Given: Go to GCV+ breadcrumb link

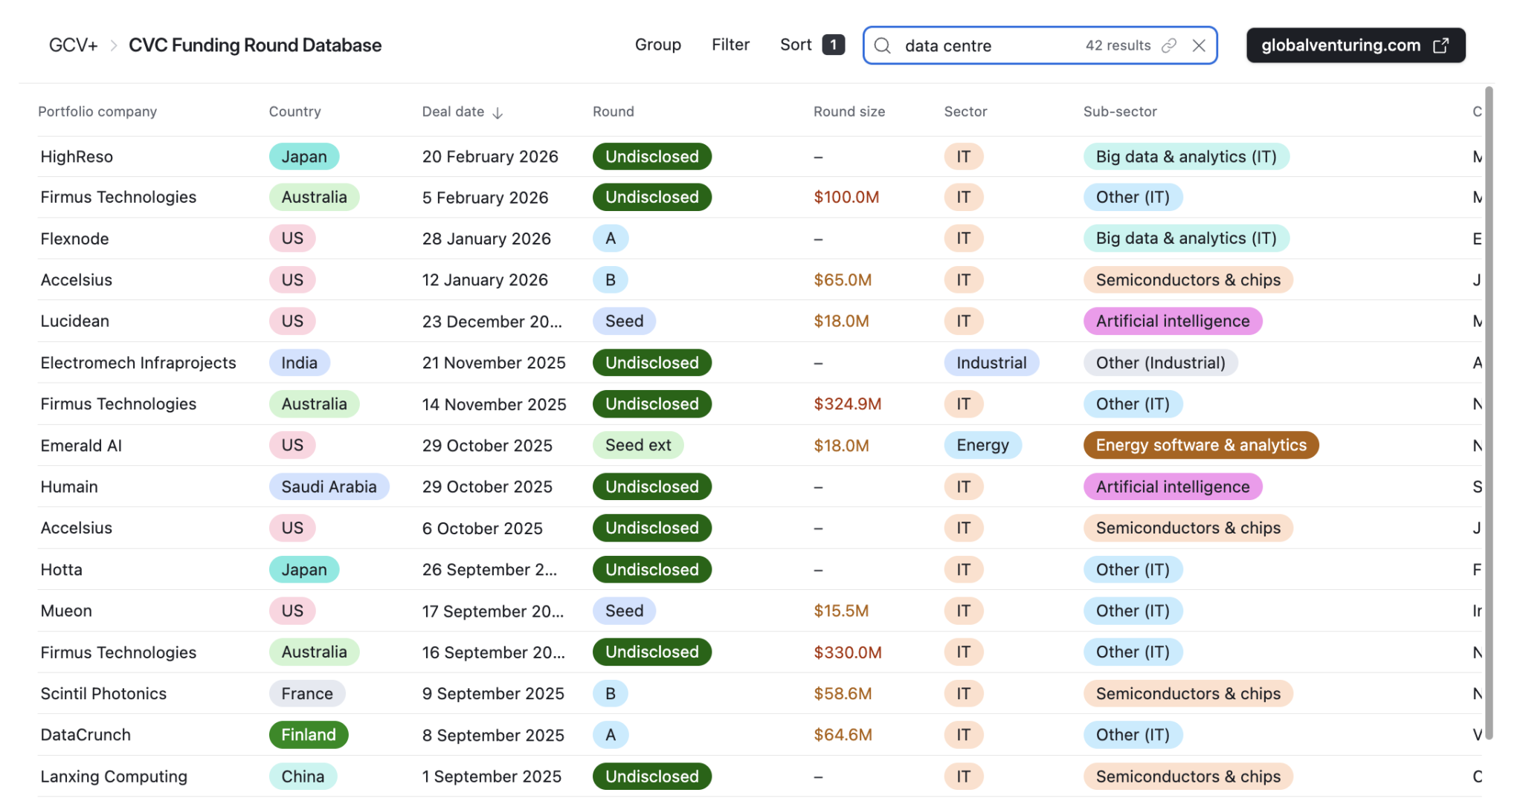Looking at the screenshot, I should point(73,45).
